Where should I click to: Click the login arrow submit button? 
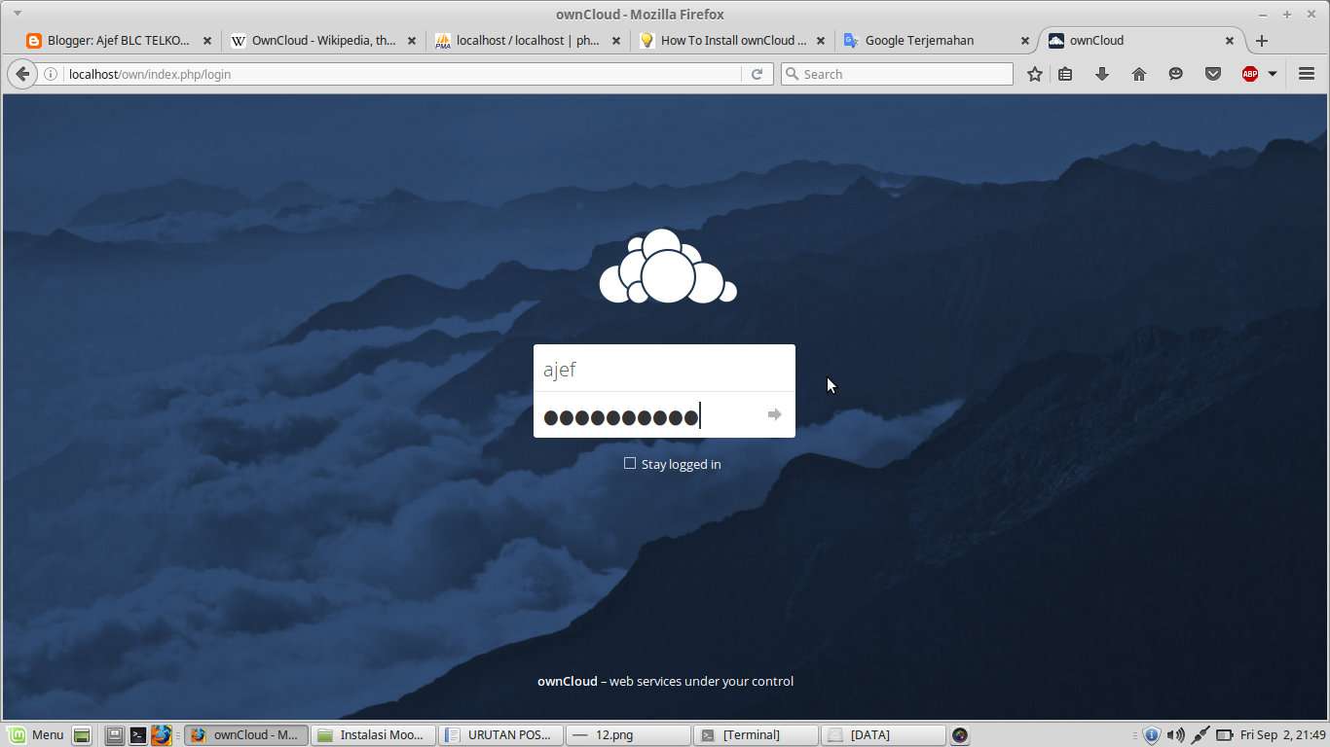[x=774, y=415]
